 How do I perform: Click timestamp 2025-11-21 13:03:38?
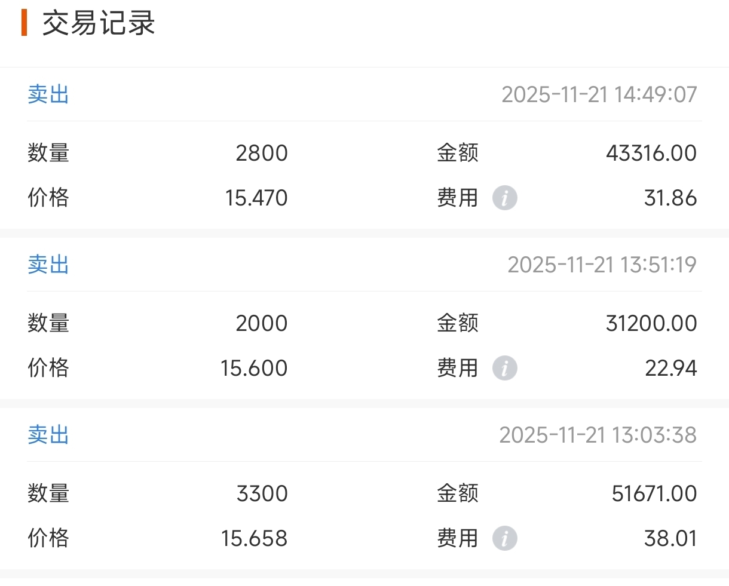(x=598, y=435)
